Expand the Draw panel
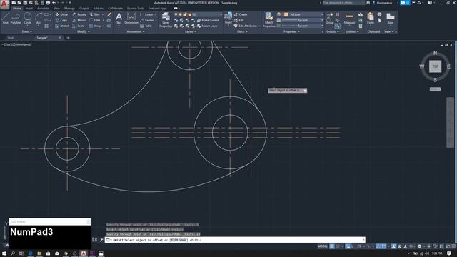This screenshot has width=457, height=257. [x=27, y=31]
